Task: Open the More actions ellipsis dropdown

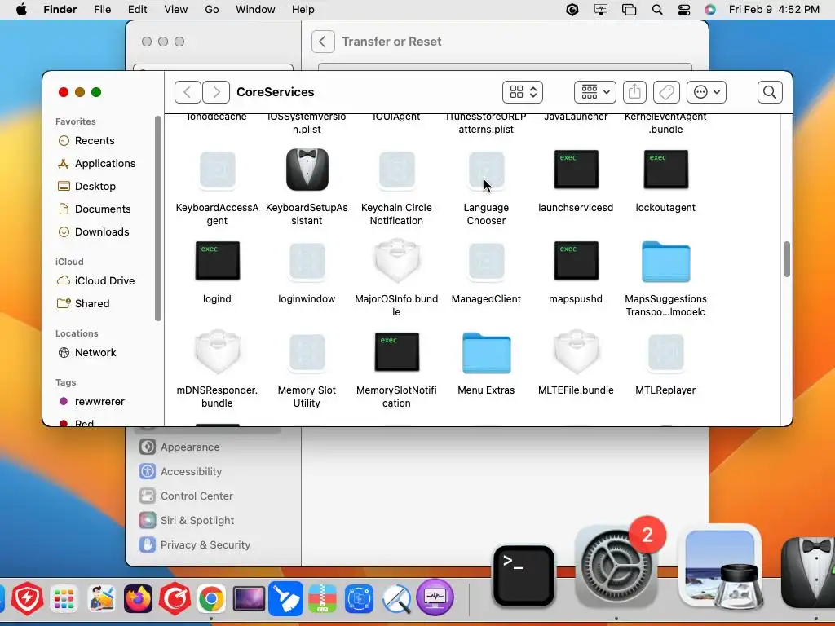Action: 706,92
